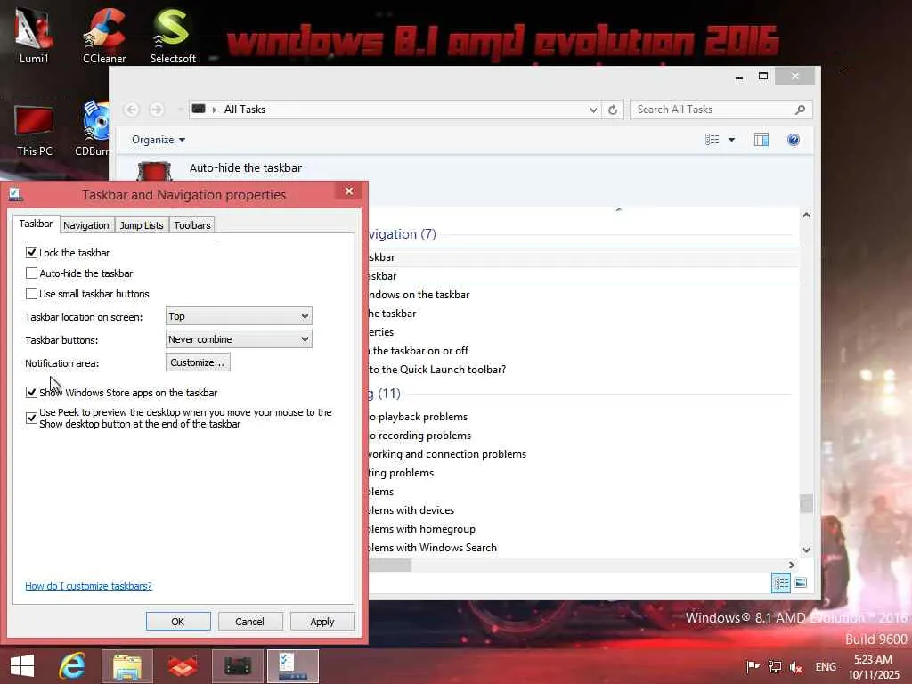The image size is (912, 684).
Task: Select 'playback problems' task
Action: pyautogui.click(x=419, y=417)
